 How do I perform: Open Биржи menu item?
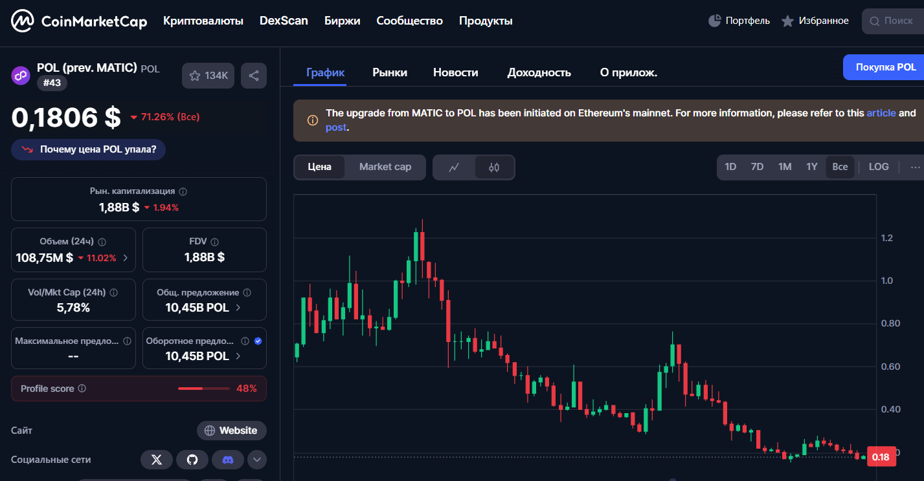pos(343,21)
